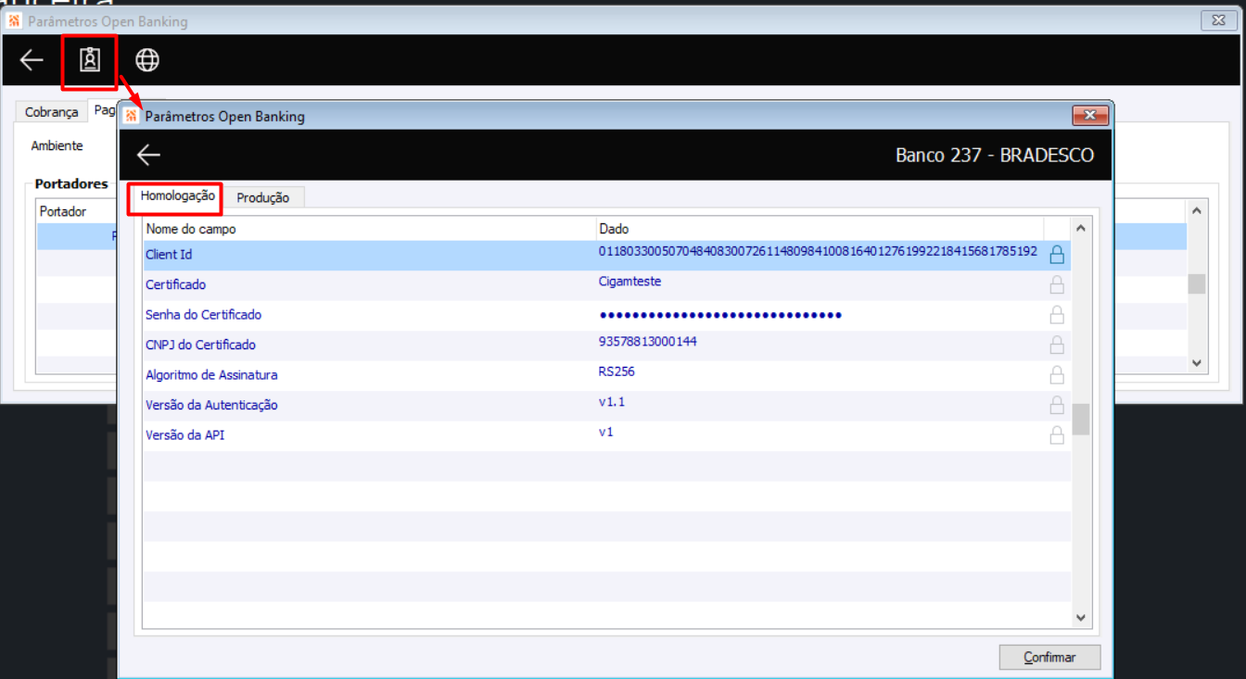This screenshot has height=679, width=1246.
Task: Click the Banco 237 - BRADESCO heading
Action: click(x=995, y=155)
